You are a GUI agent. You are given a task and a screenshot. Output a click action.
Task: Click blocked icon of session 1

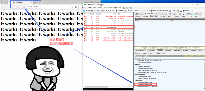tap(85, 17)
